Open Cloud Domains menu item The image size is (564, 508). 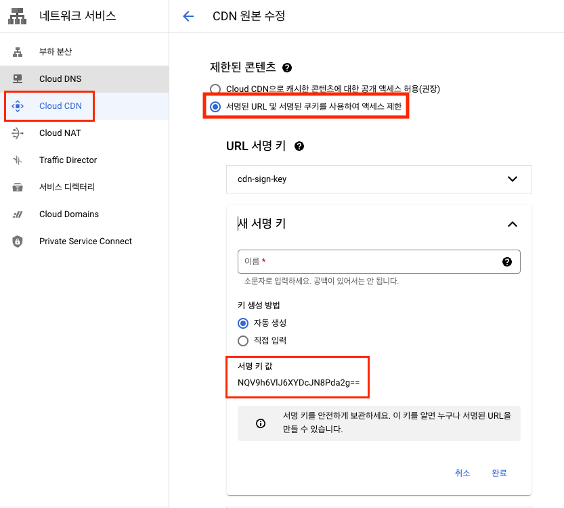pyautogui.click(x=84, y=214)
